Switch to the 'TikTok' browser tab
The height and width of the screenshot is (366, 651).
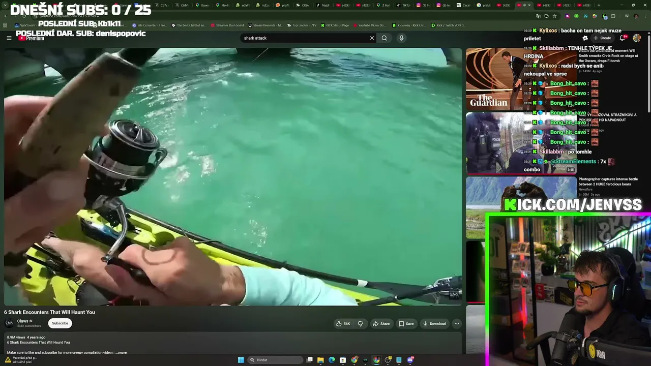(404, 5)
